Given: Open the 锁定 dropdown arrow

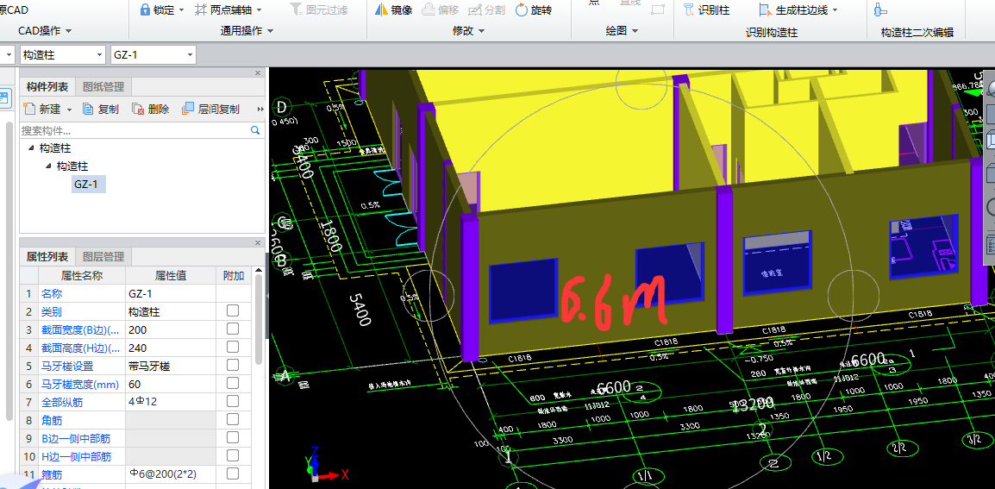Looking at the screenshot, I should 181,10.
